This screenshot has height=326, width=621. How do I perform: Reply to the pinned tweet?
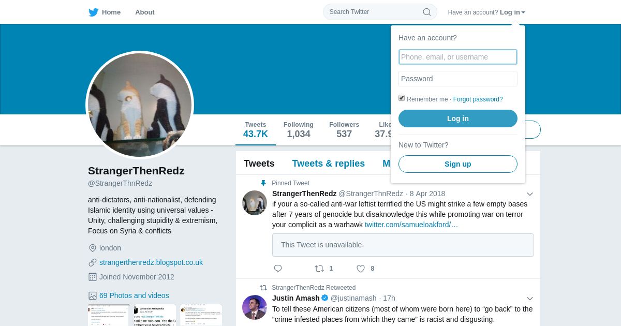click(x=278, y=269)
